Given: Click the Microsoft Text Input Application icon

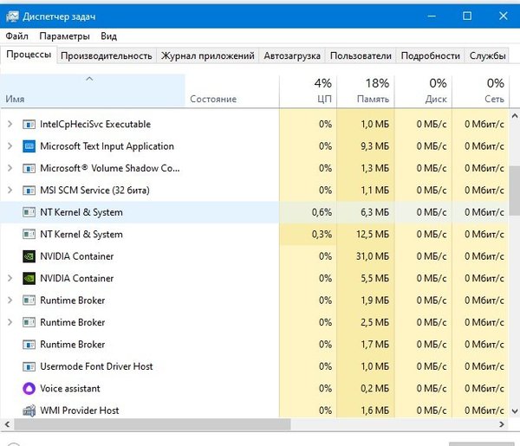Looking at the screenshot, I should pyautogui.click(x=27, y=146).
